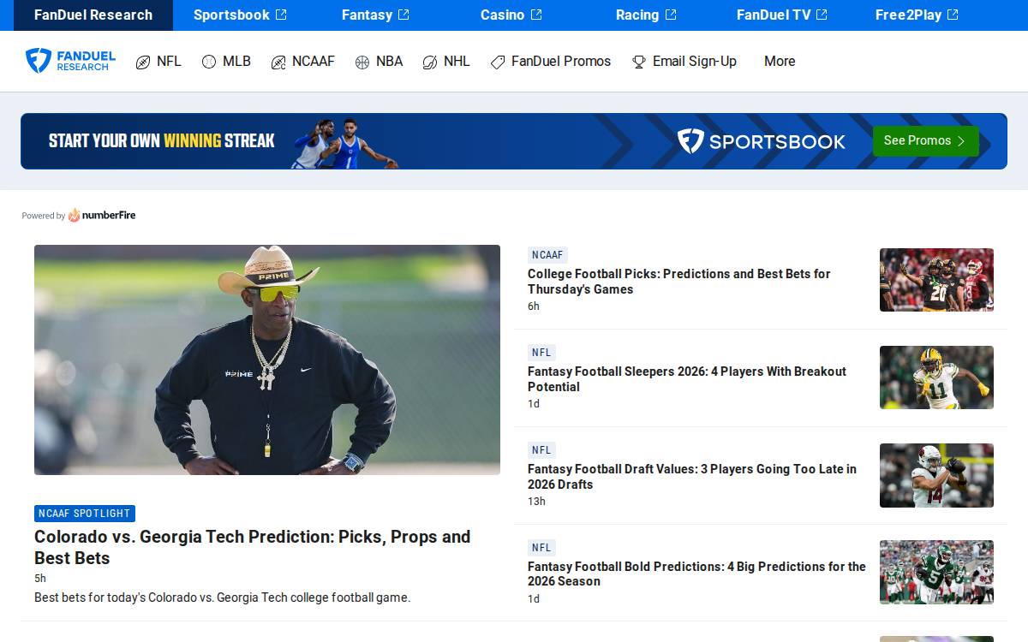
Task: Open Fantasy Football Sleepers 2026 article
Action: coord(686,379)
